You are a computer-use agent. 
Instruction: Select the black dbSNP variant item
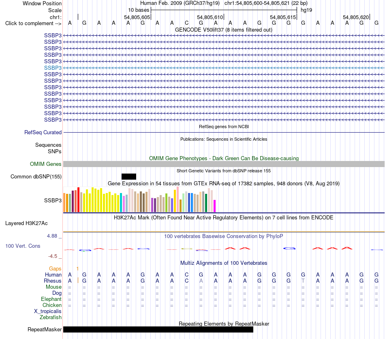tap(129, 177)
